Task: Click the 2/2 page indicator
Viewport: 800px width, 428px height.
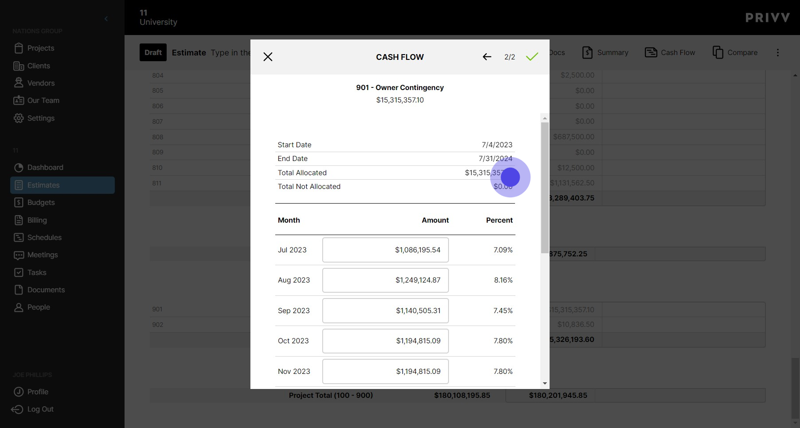Action: coord(510,57)
